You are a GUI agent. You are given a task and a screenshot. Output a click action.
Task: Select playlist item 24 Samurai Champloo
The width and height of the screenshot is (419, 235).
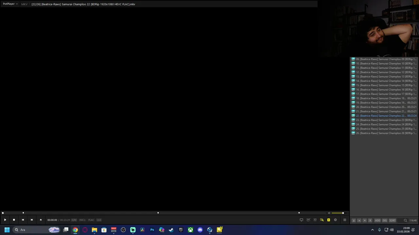[x=384, y=125]
